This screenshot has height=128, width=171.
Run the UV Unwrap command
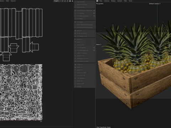(83, 13)
